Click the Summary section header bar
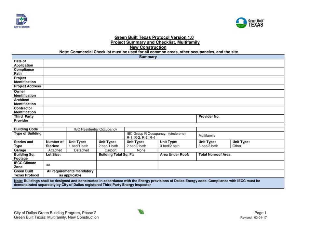Viewport: 309px width, 238px height. tap(148, 57)
